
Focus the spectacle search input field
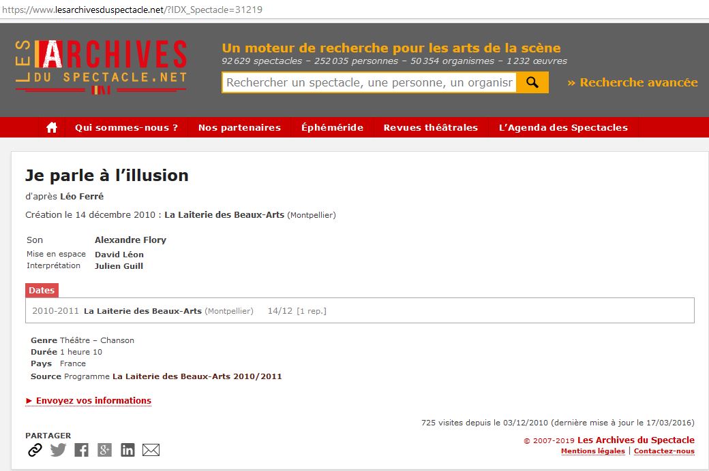click(369, 82)
